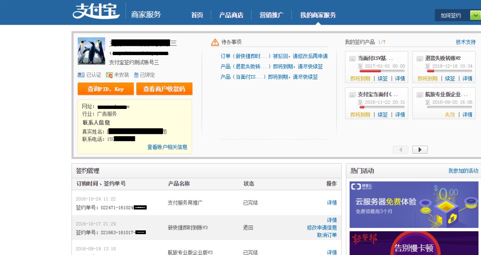Click the 查询PID、Key button
Screen dimensions: 481x255
pos(106,89)
